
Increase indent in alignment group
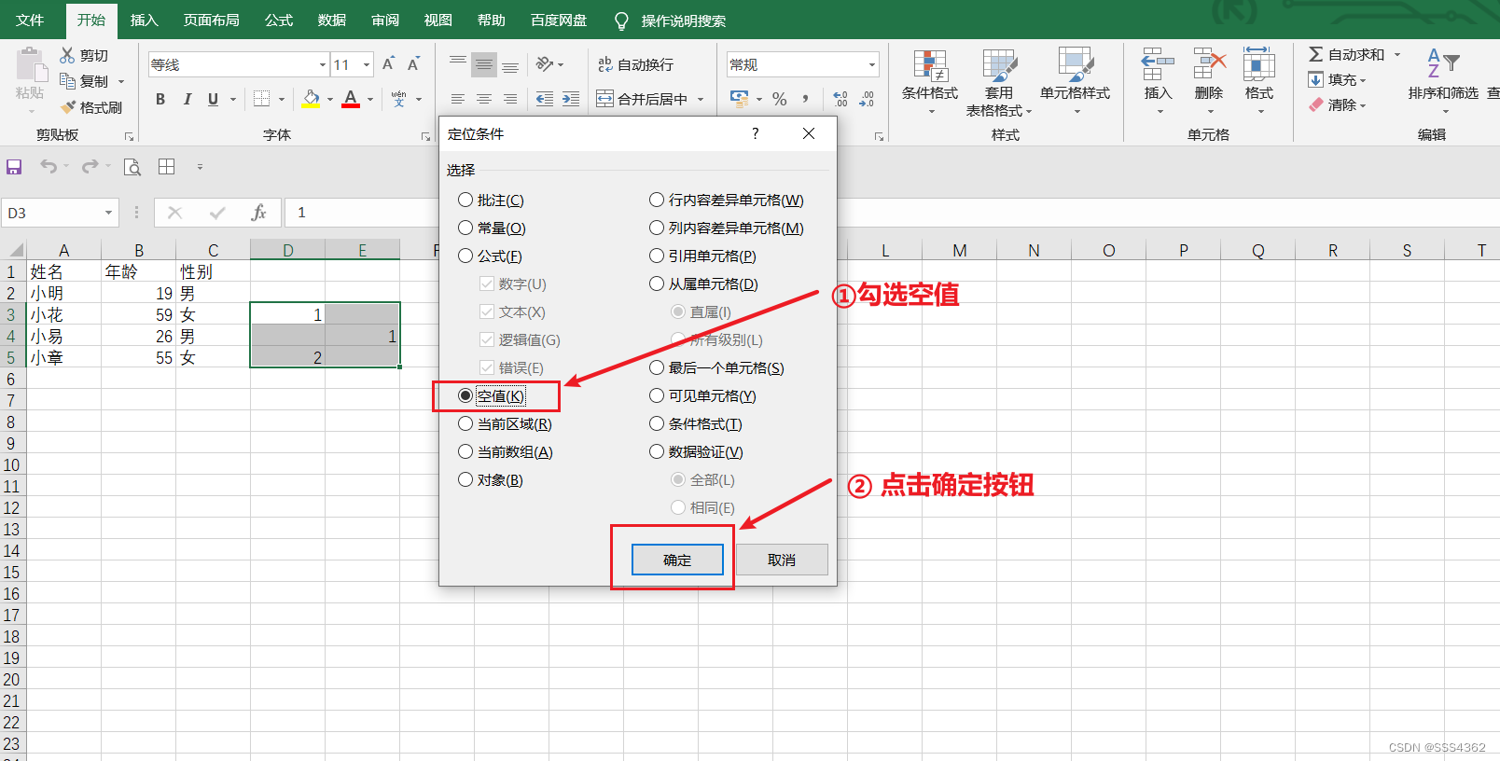point(571,99)
